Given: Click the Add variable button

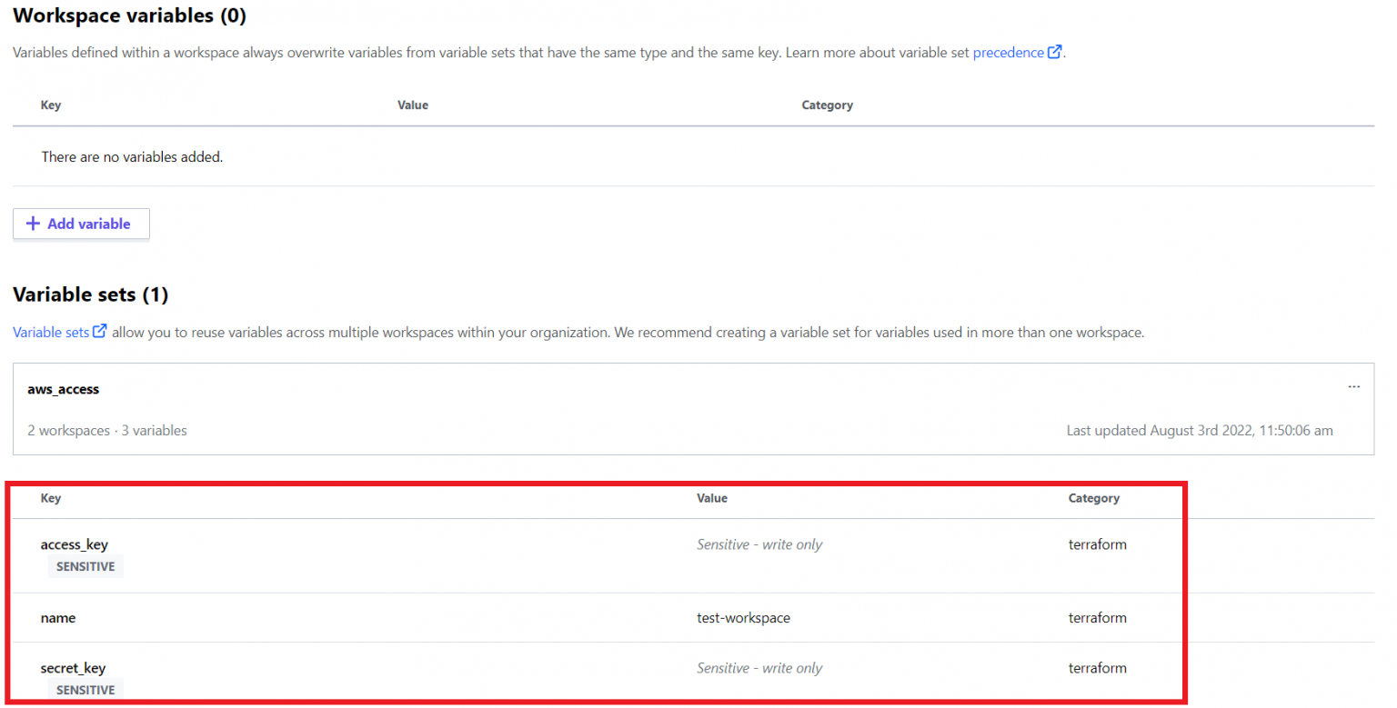Looking at the screenshot, I should (x=81, y=224).
